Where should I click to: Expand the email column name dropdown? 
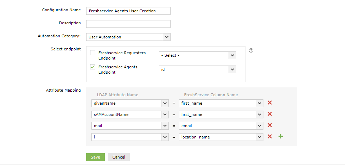pos(260,126)
